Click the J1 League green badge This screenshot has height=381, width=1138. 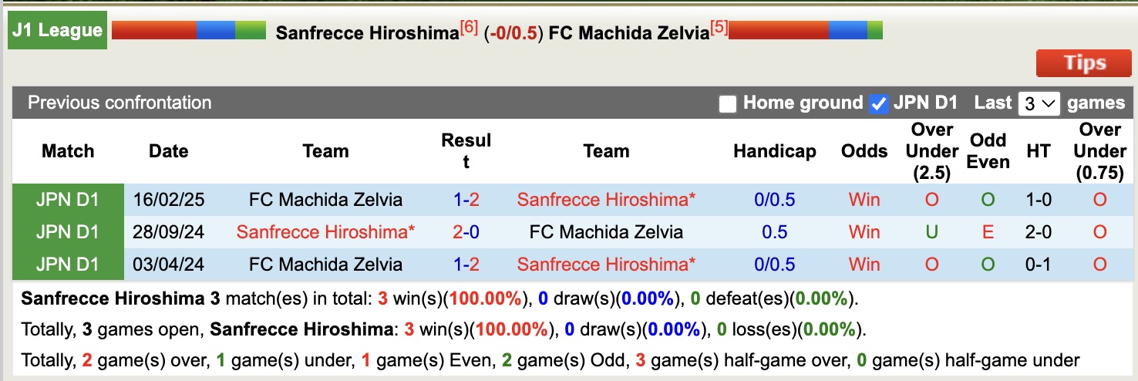pyautogui.click(x=58, y=31)
